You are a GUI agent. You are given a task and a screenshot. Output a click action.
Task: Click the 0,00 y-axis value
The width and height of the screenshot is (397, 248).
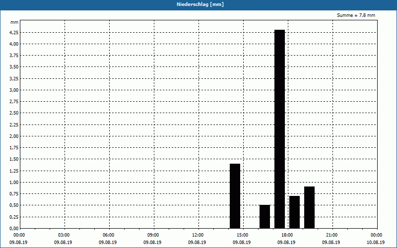(x=14, y=228)
